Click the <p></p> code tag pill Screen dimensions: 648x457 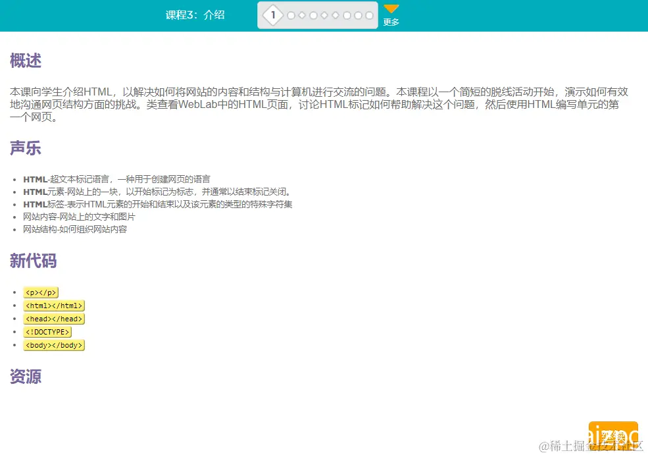(41, 292)
